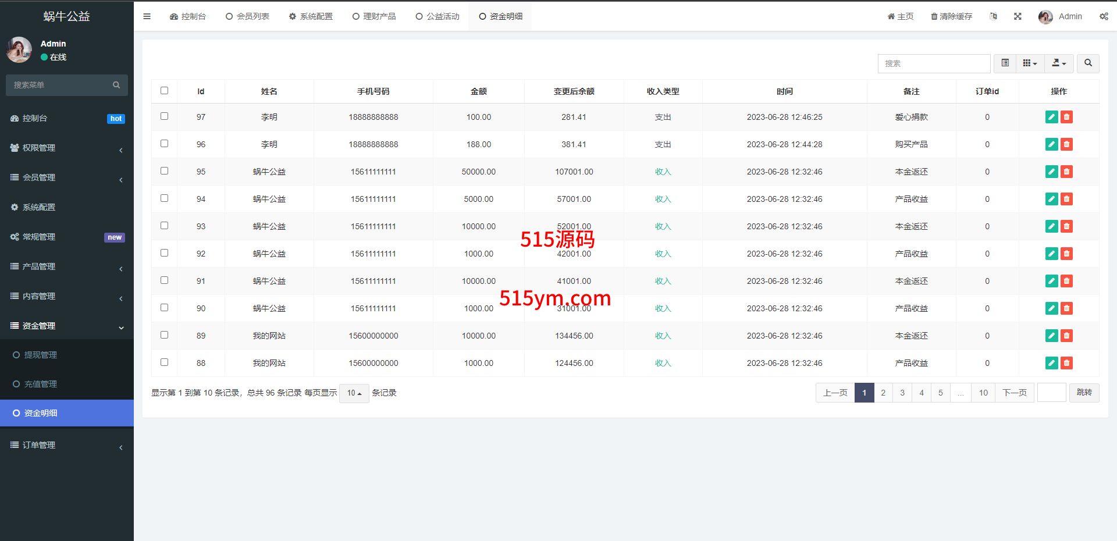Check the select-all checkbox in table header
This screenshot has width=1117, height=541.
tap(164, 91)
